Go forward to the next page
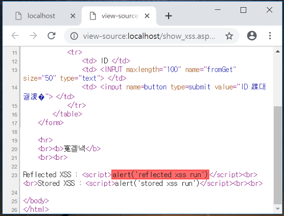 [x=33, y=36]
